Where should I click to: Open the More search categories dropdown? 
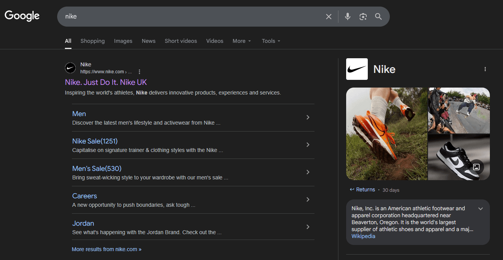241,41
